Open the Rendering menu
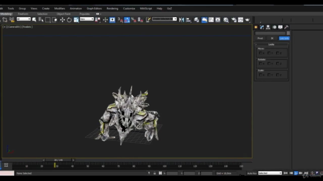 pyautogui.click(x=112, y=9)
